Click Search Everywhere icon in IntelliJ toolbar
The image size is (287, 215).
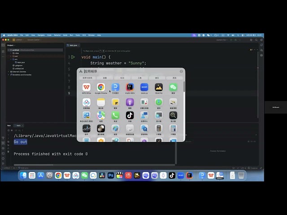pos(256,40)
